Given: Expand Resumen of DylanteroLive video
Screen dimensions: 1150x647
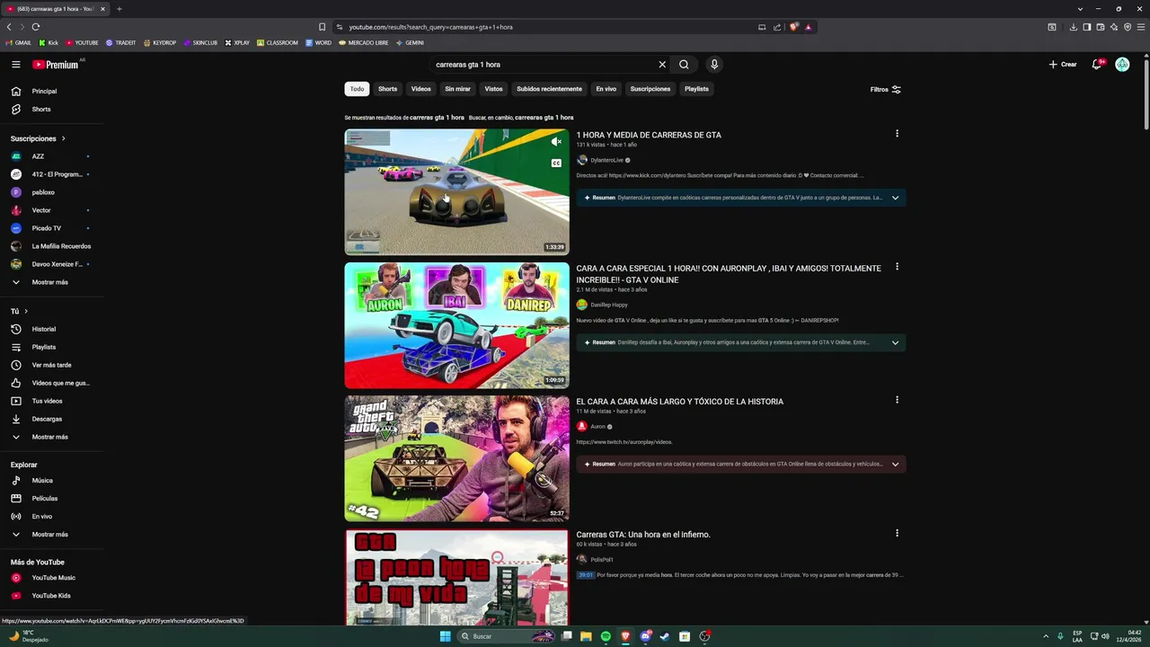Looking at the screenshot, I should click(x=895, y=198).
